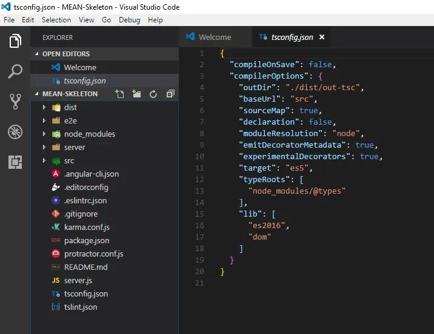Select the git icon of .gitignore
Image resolution: width=434 pixels, height=334 pixels.
tap(56, 214)
